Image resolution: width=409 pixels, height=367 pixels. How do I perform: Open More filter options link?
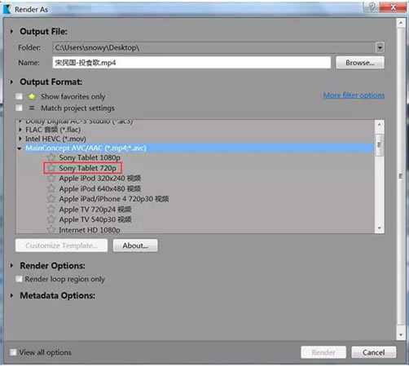coord(354,95)
